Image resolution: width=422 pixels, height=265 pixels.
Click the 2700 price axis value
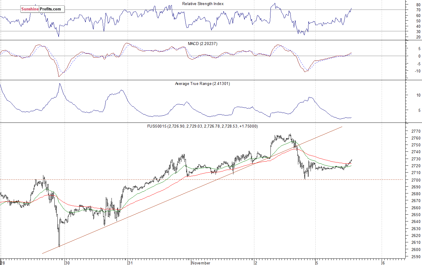[416, 180]
